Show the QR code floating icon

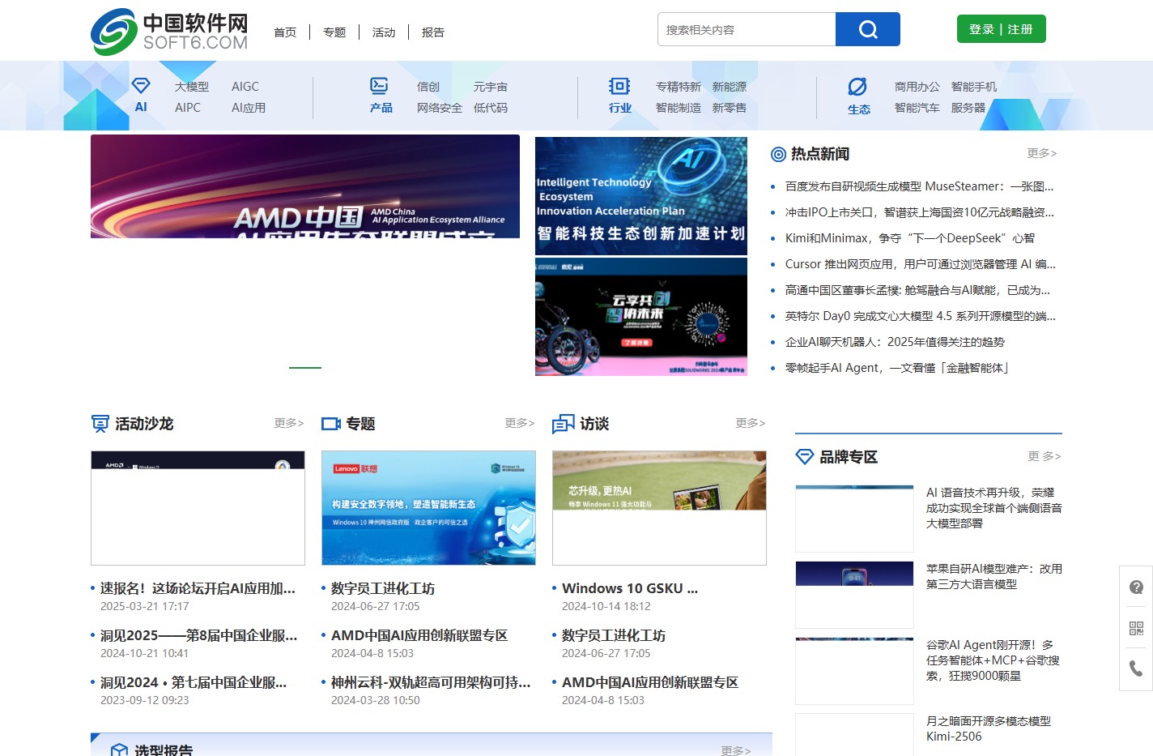pos(1136,628)
